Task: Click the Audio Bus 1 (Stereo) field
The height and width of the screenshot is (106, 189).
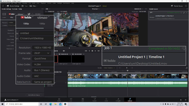Action: coord(43,70)
